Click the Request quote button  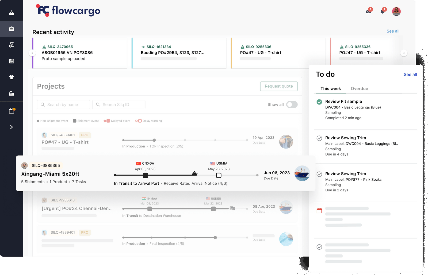(x=279, y=86)
